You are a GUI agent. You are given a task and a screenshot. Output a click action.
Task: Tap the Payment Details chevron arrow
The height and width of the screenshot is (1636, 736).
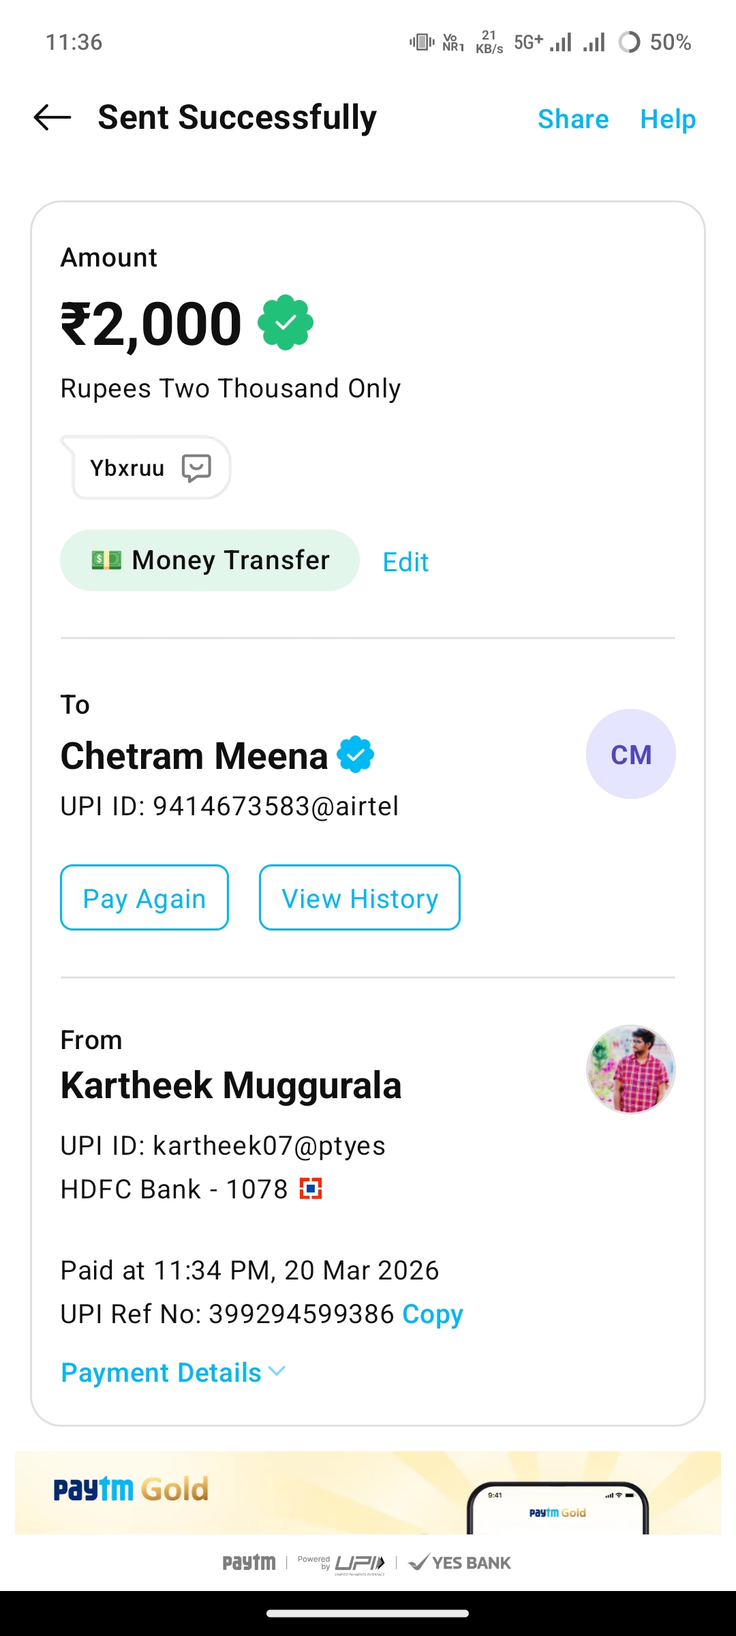pyautogui.click(x=277, y=1372)
